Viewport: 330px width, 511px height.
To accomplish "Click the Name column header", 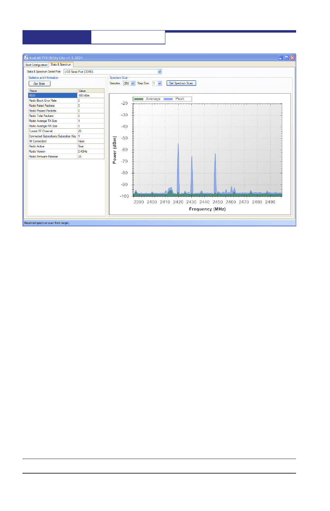I will (x=53, y=91).
